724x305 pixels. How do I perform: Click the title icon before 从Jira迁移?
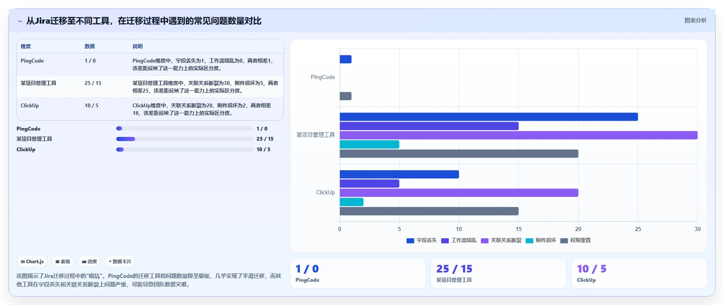[20, 21]
